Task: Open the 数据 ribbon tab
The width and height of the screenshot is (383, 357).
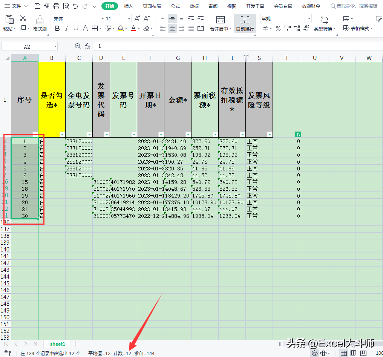Action: pos(194,6)
